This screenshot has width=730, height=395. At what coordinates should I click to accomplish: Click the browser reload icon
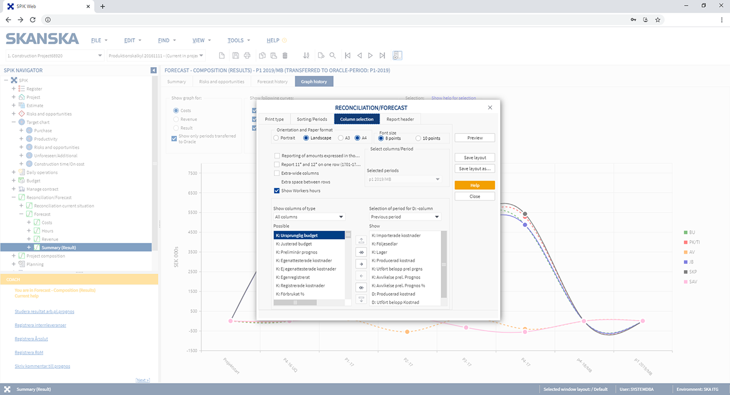tap(33, 19)
